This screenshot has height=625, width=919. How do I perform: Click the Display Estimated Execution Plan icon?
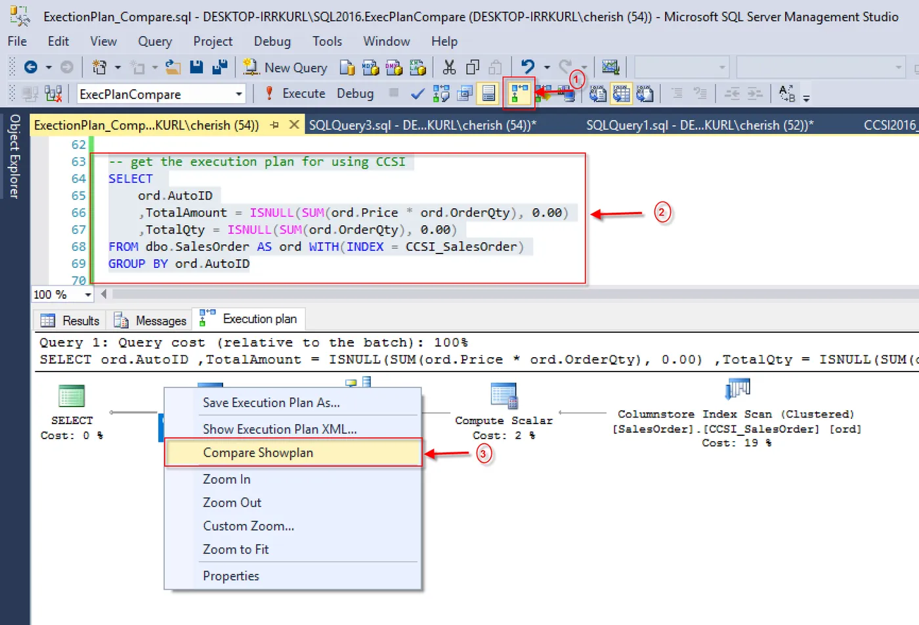pyautogui.click(x=441, y=94)
